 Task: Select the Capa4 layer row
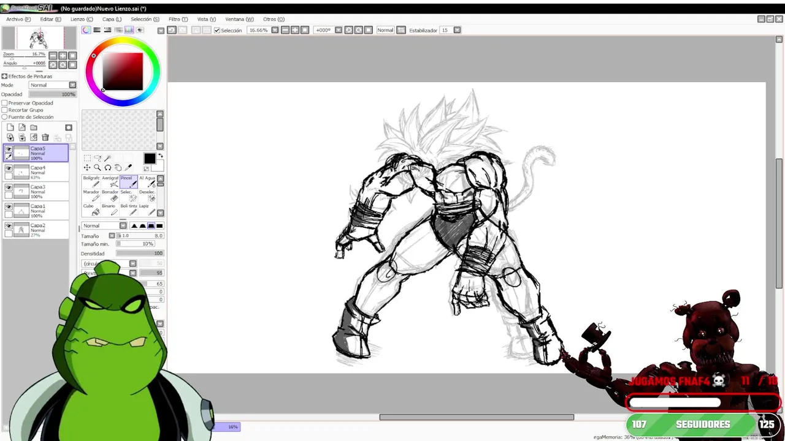36,173
